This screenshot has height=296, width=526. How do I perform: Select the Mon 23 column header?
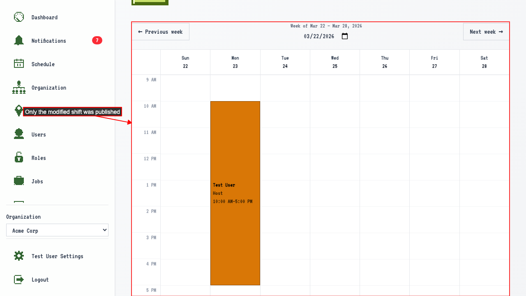(x=235, y=62)
